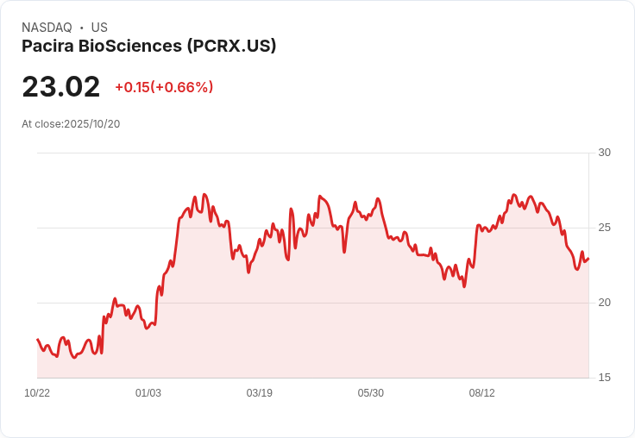
Task: Click the 01/03 date axis label
Action: (148, 393)
